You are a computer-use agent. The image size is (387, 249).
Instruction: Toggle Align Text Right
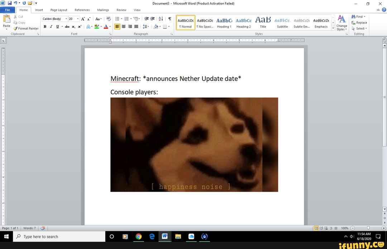(130, 27)
